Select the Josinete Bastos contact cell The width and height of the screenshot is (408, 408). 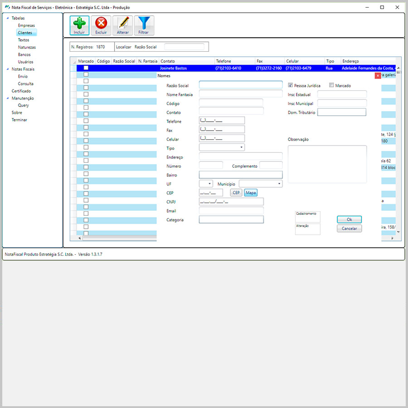[187, 68]
